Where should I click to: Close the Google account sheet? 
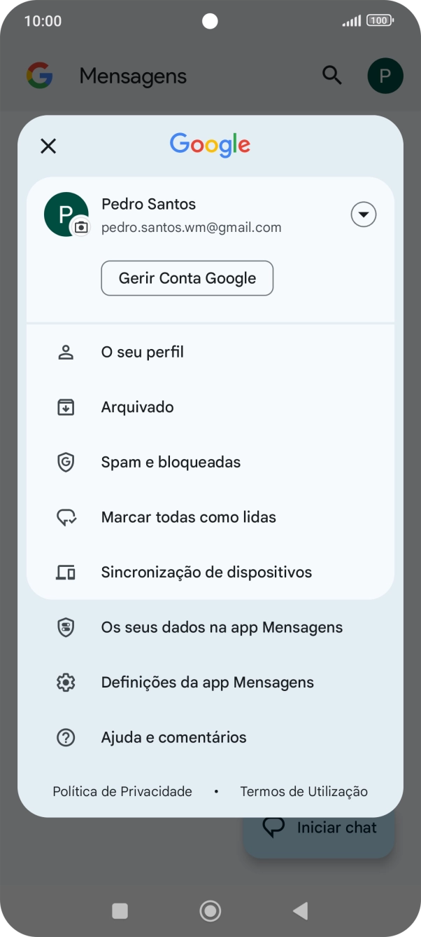[48, 146]
